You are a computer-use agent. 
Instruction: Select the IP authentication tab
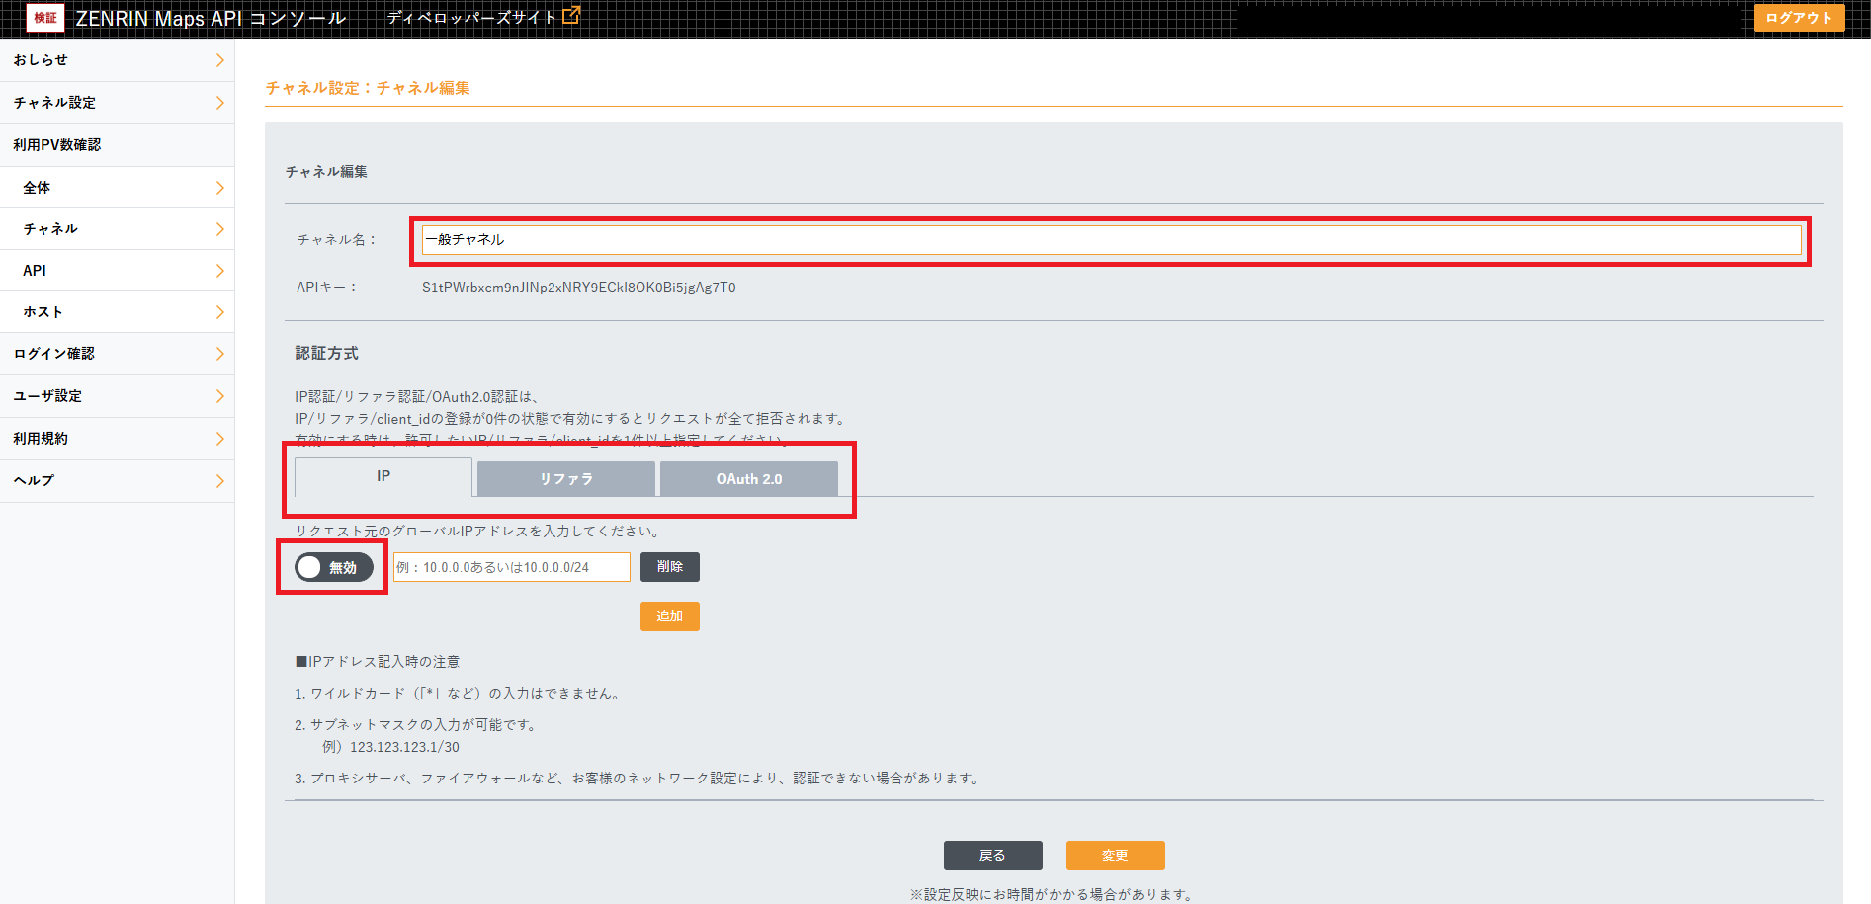383,475
